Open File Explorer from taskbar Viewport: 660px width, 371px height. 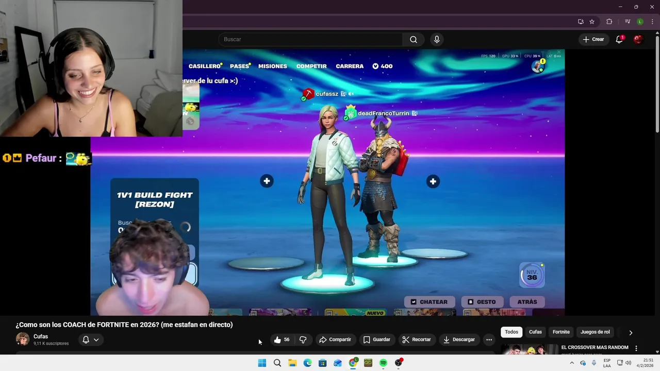coord(292,363)
